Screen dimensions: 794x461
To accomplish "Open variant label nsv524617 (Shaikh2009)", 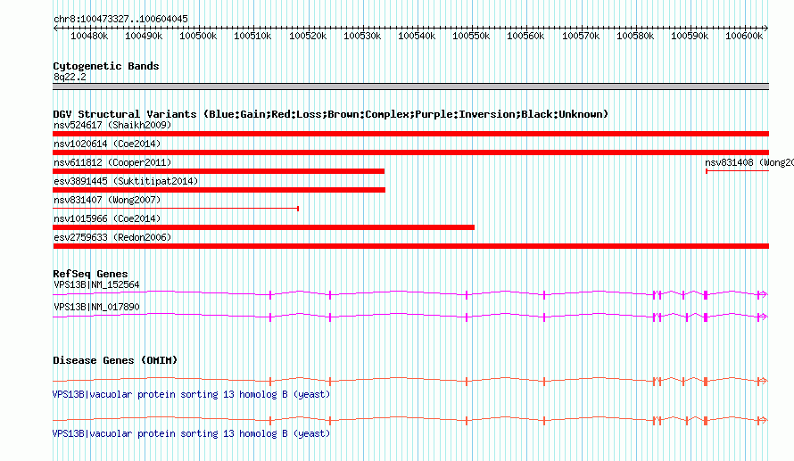I will point(112,125).
